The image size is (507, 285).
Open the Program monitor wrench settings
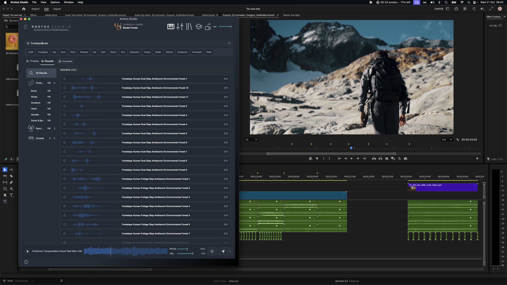pyautogui.click(x=458, y=140)
